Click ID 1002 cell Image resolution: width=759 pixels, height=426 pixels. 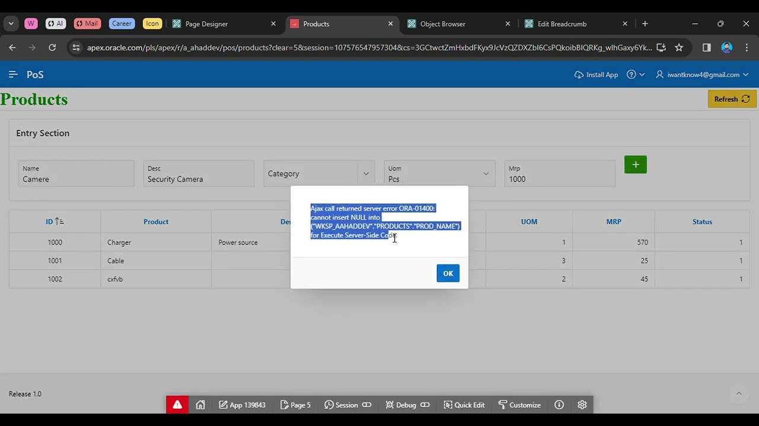tap(55, 279)
